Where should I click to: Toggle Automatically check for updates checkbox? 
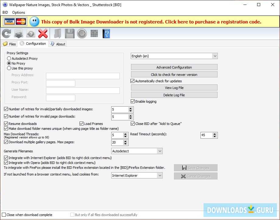[133, 81]
